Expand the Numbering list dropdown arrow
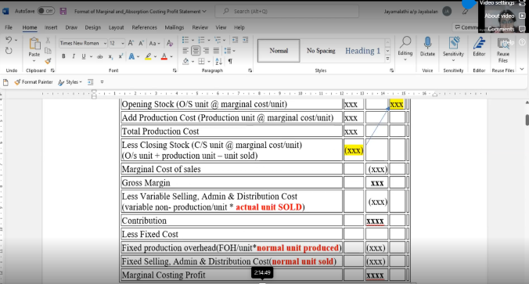Image resolution: width=529 pixels, height=284 pixels. pos(209,41)
